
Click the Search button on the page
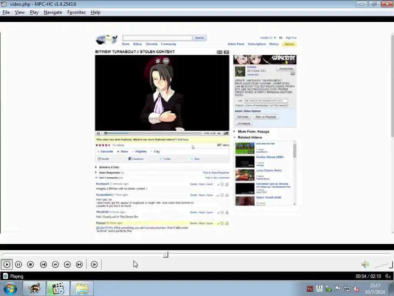[x=200, y=38]
